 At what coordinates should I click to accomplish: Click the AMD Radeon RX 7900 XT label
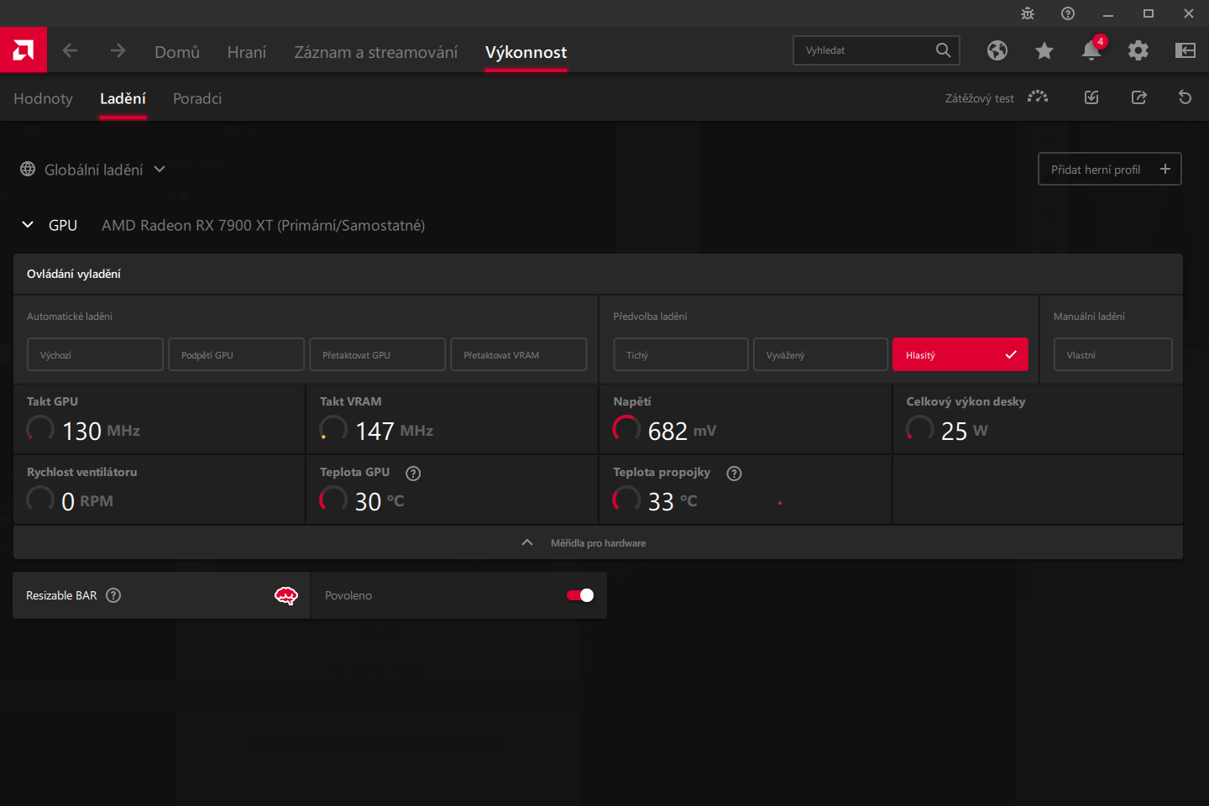(263, 225)
